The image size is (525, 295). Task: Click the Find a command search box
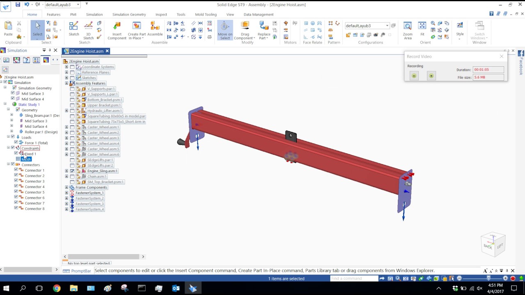click(x=354, y=279)
